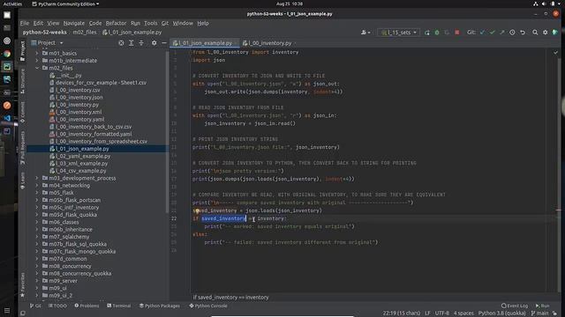
Task: Toggle the Pull Requests side tool button
Action: [x=23, y=147]
